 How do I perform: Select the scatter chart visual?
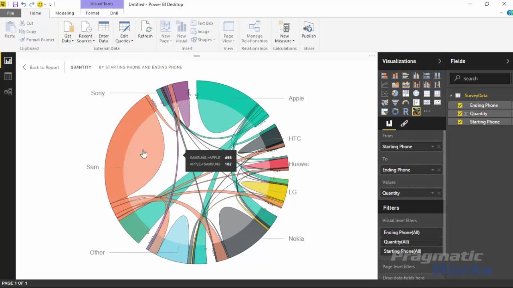click(385, 94)
